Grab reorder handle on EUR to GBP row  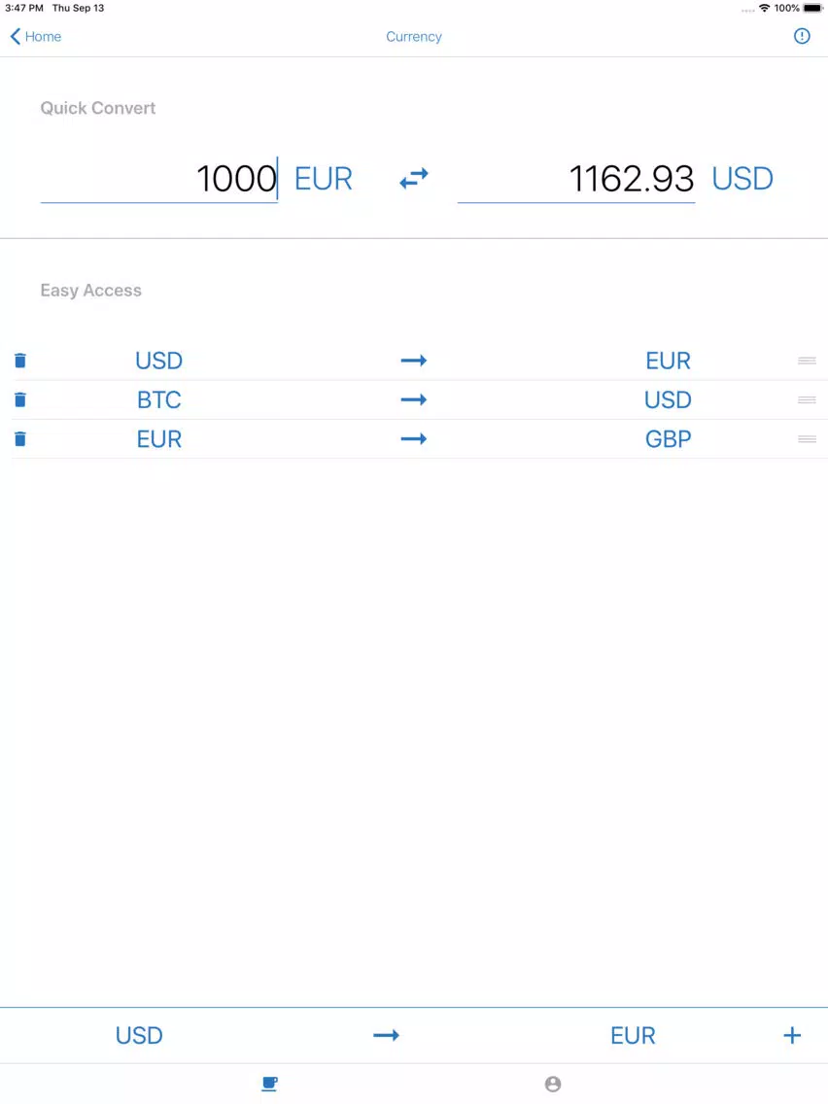[807, 439]
